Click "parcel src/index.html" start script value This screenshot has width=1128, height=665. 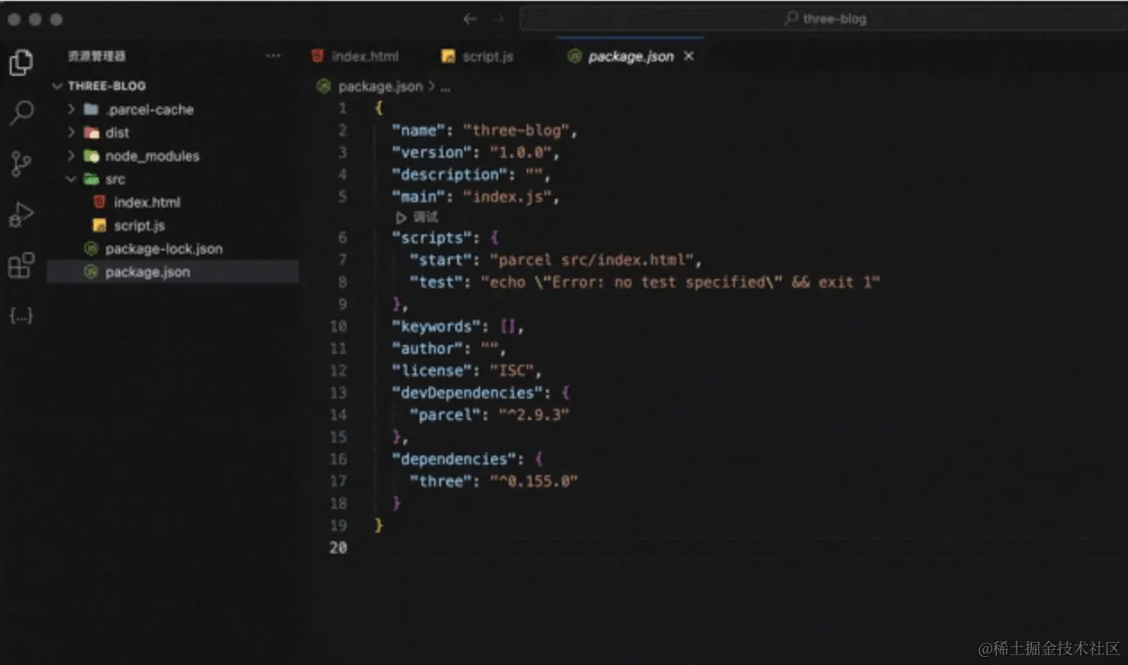(591, 260)
